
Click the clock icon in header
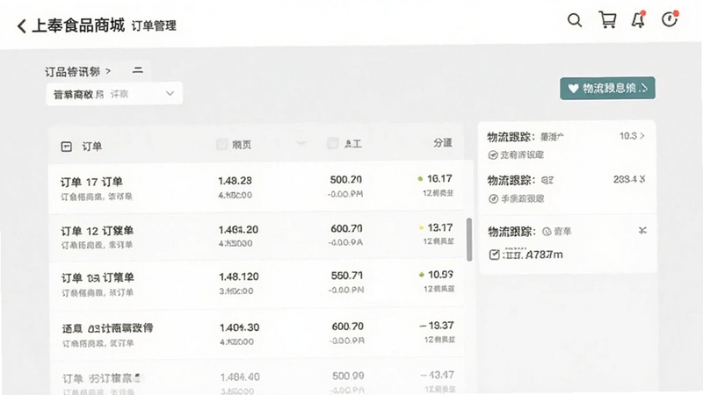[x=670, y=19]
